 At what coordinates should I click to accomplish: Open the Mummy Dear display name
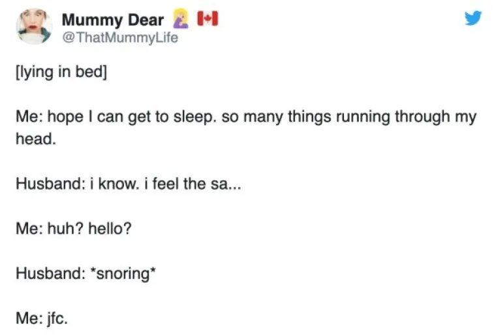(x=112, y=20)
